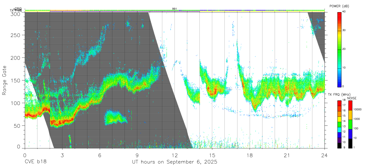Click the 20 label on the power scale
Viewport: 365px width, 168px height.
344,49
